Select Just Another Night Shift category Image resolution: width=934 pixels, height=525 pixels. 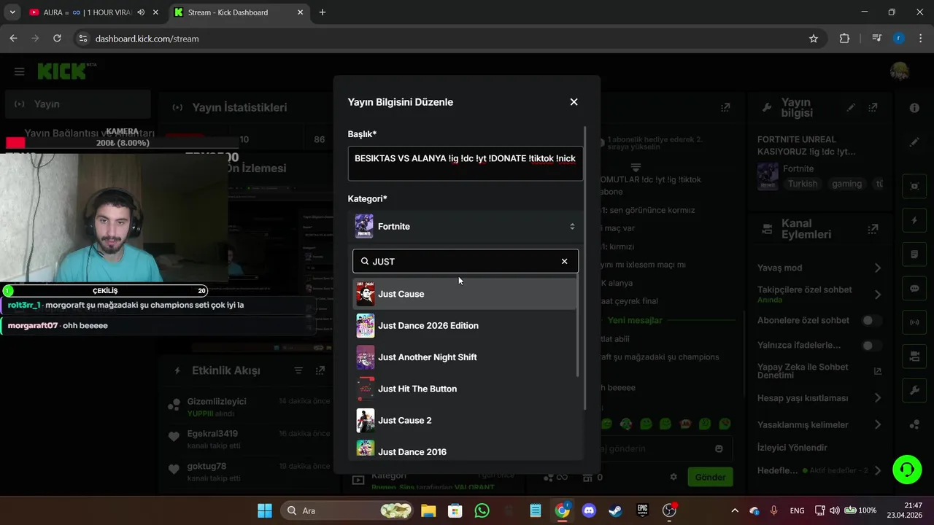(x=465, y=357)
